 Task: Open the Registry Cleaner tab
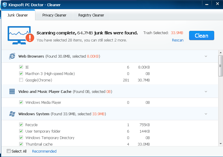click(91, 15)
